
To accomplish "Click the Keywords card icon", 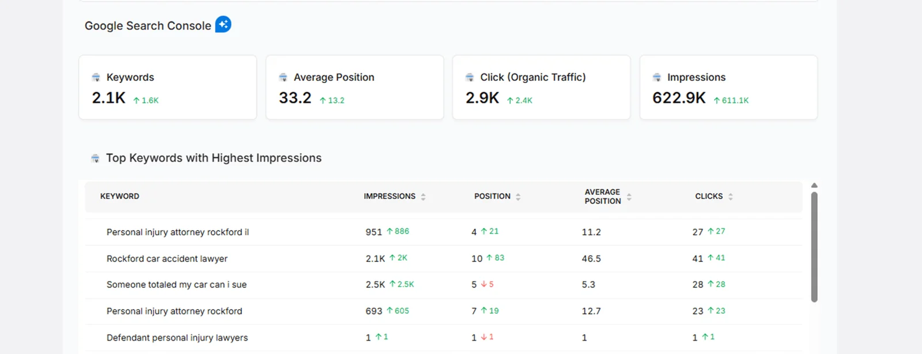I will point(96,77).
